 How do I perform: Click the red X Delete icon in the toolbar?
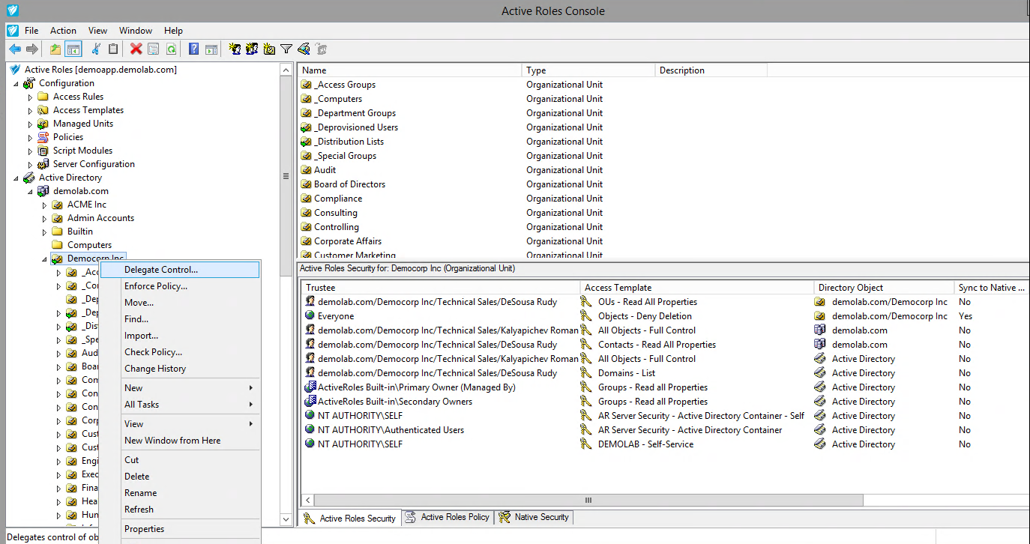136,49
